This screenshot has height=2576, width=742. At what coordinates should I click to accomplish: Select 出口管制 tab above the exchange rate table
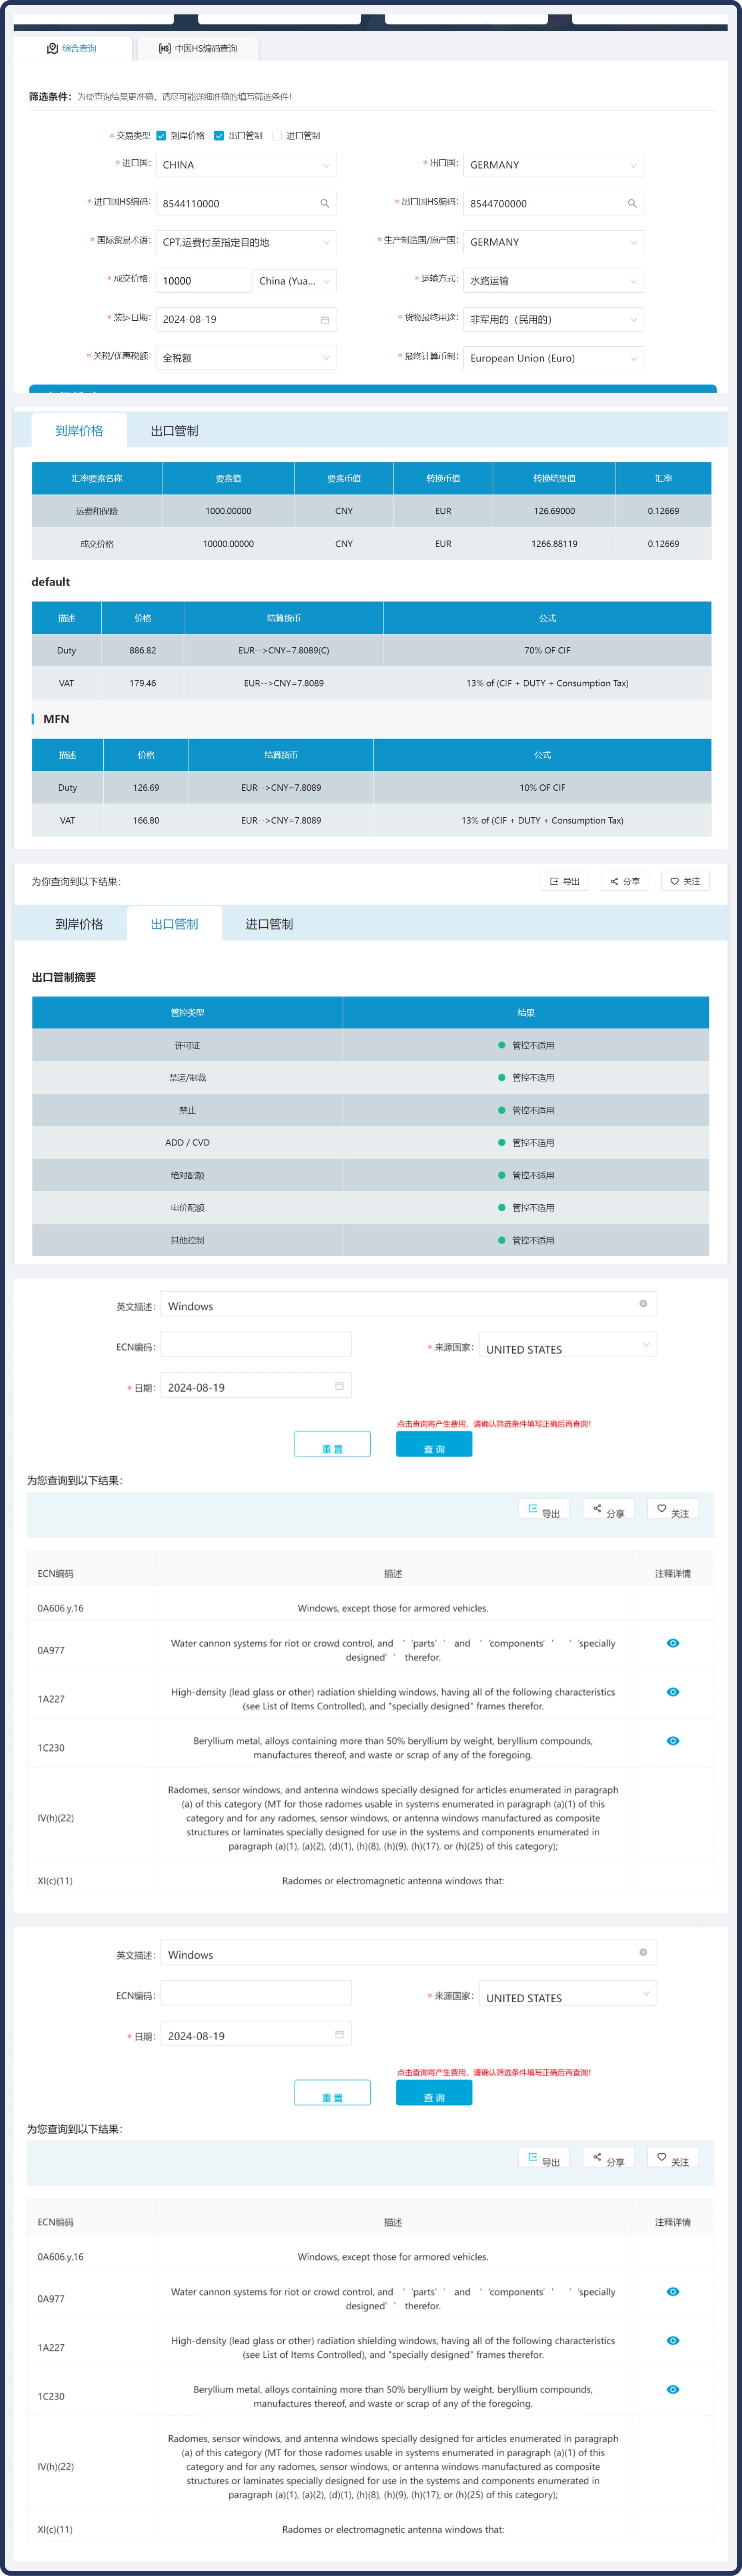(x=174, y=431)
